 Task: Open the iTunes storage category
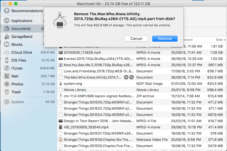[x=17, y=68]
